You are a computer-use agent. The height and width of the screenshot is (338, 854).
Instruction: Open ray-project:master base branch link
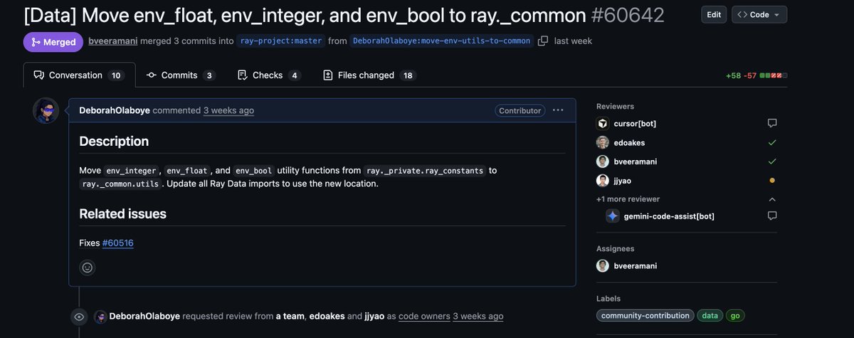(280, 41)
